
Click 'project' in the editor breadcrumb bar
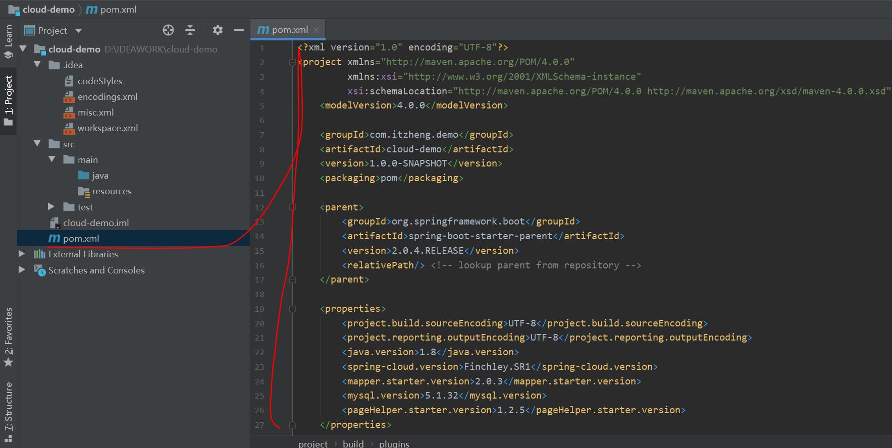pyautogui.click(x=313, y=443)
